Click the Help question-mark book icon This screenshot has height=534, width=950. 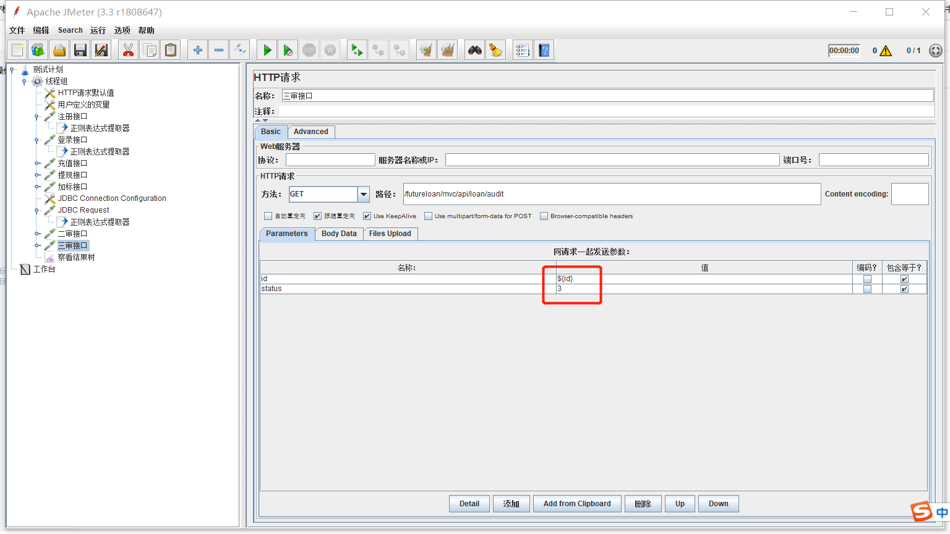(x=544, y=50)
